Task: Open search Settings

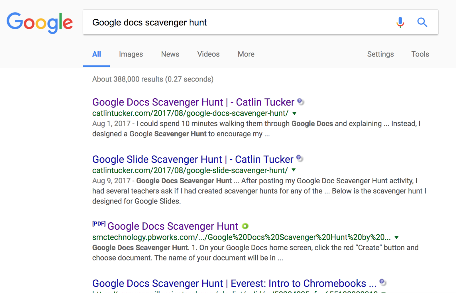Action: (380, 54)
